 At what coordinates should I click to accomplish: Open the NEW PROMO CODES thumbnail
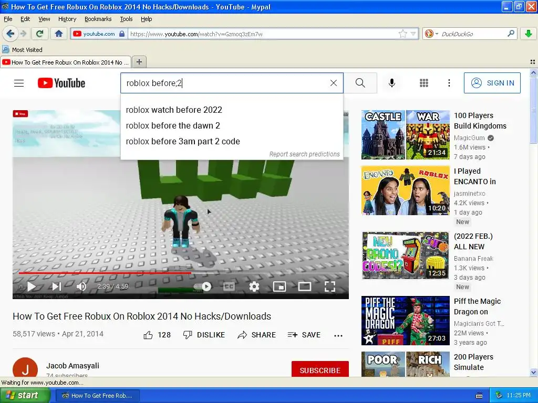coord(406,256)
